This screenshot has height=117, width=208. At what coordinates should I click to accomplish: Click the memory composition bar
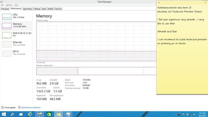pos(96,71)
